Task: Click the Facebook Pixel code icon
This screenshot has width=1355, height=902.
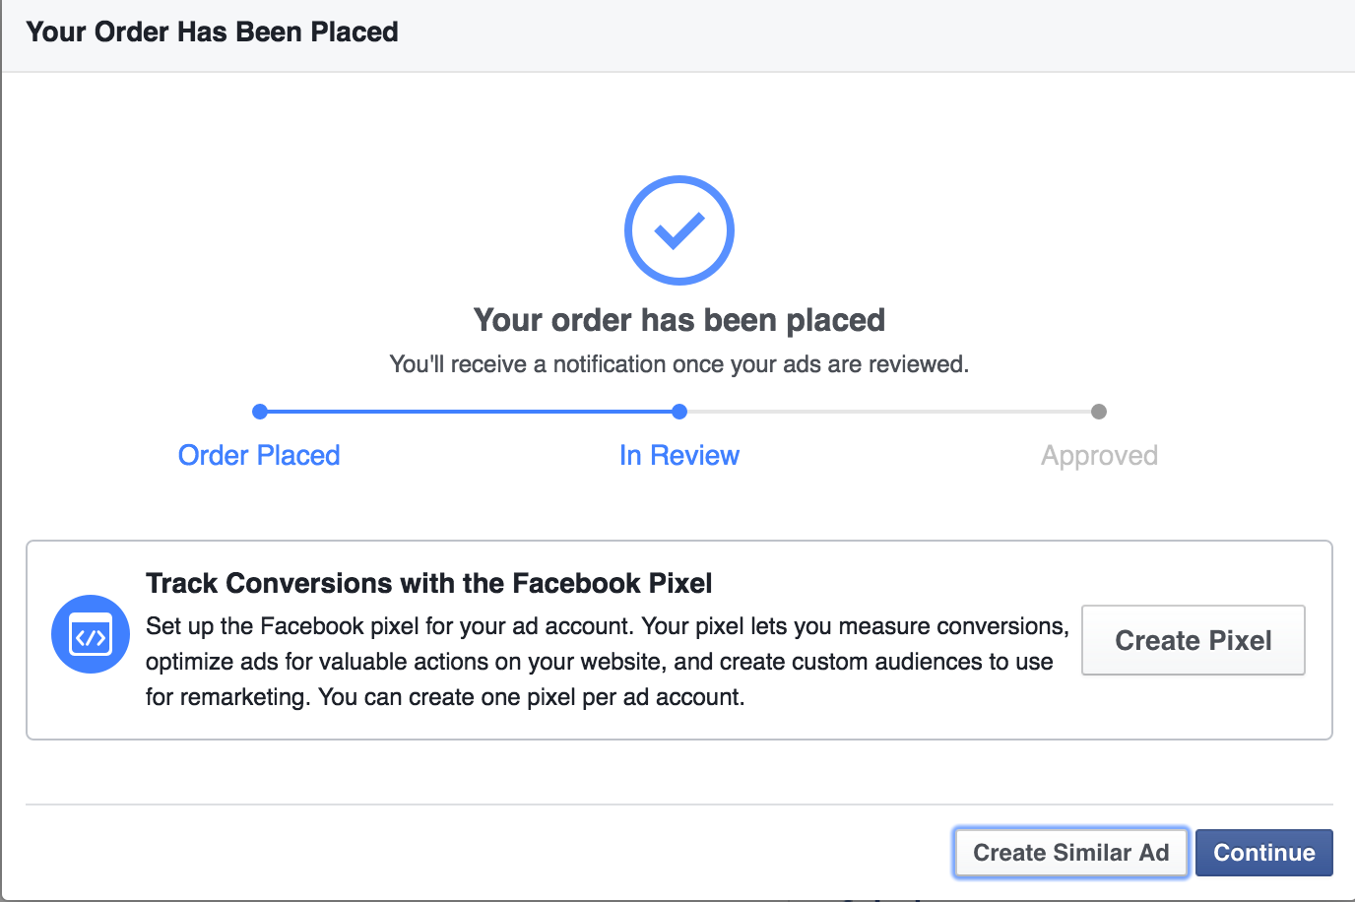Action: (91, 634)
